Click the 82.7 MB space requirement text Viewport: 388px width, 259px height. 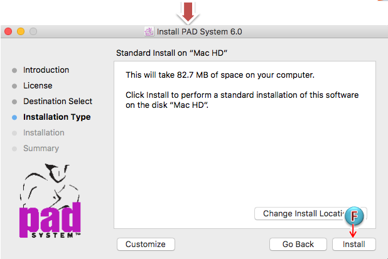coord(219,75)
